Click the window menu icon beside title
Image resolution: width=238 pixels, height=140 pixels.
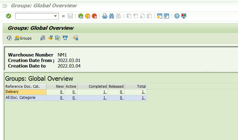pyautogui.click(x=5, y=6)
